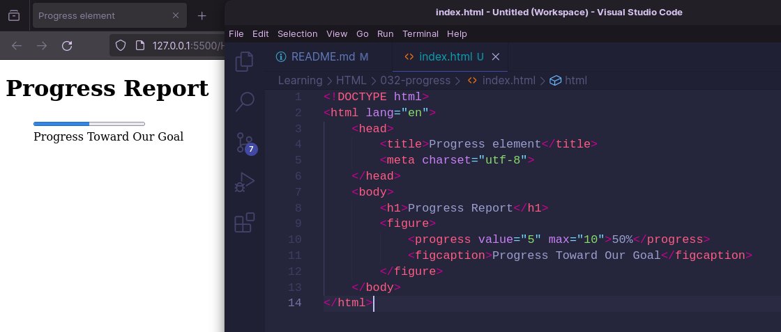
Task: Open the Terminal menu
Action: pos(420,34)
